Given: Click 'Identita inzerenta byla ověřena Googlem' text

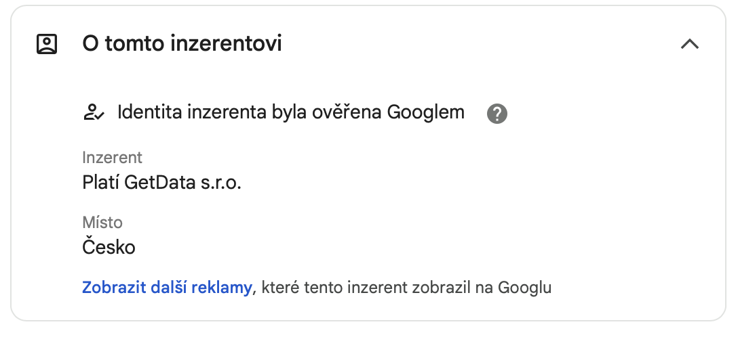Looking at the screenshot, I should [291, 112].
